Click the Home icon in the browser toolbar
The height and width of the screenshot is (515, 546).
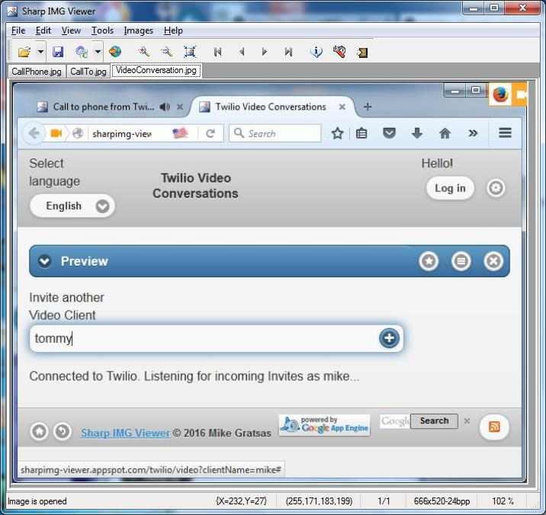[x=445, y=133]
